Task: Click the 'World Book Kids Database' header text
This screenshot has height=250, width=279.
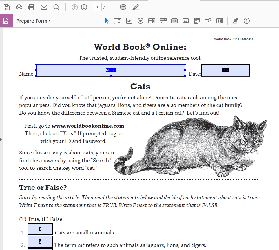Action: point(234,39)
